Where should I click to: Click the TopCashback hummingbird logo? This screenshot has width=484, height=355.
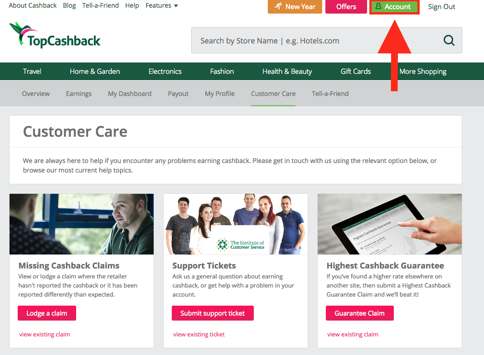point(55,35)
